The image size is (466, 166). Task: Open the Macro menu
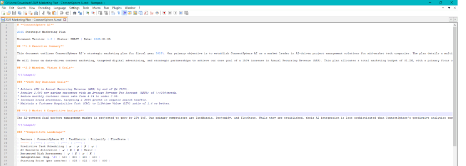tap(96, 8)
